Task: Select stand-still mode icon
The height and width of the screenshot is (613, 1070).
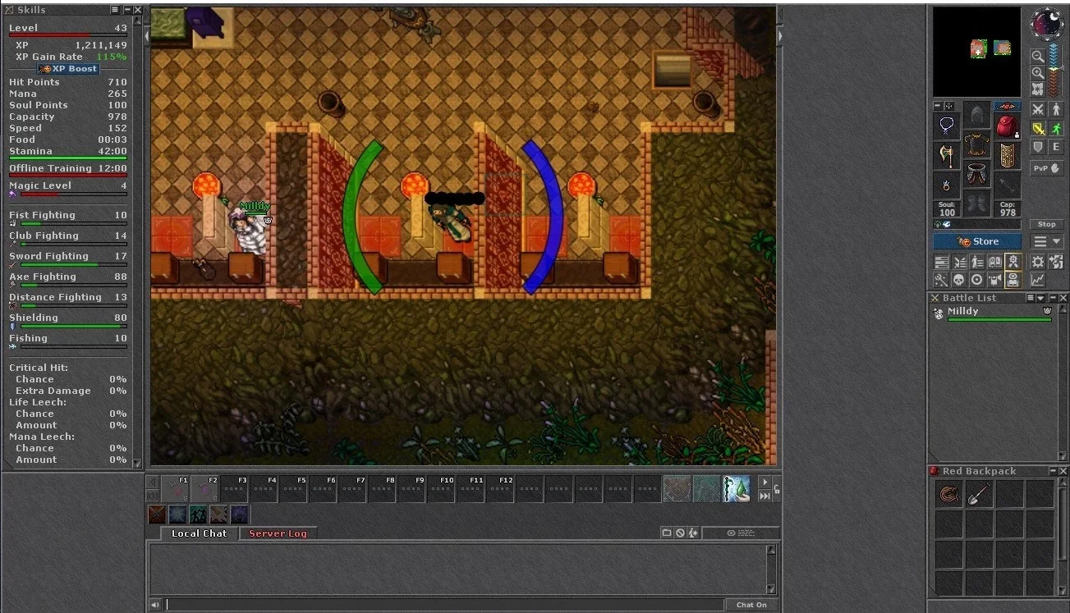Action: tap(1055, 109)
